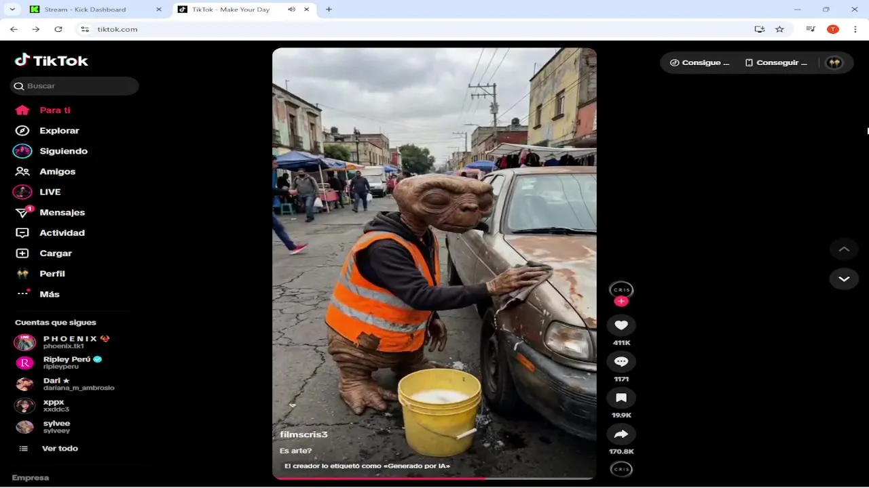Viewport: 869px width, 488px height.
Task: Open filmscris3 username on video
Action: coord(303,434)
